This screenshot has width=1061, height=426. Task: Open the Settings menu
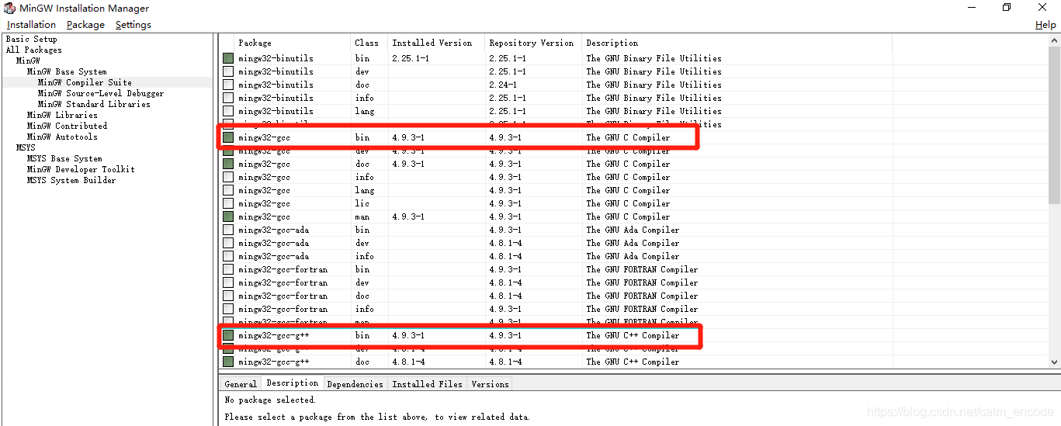[x=133, y=25]
